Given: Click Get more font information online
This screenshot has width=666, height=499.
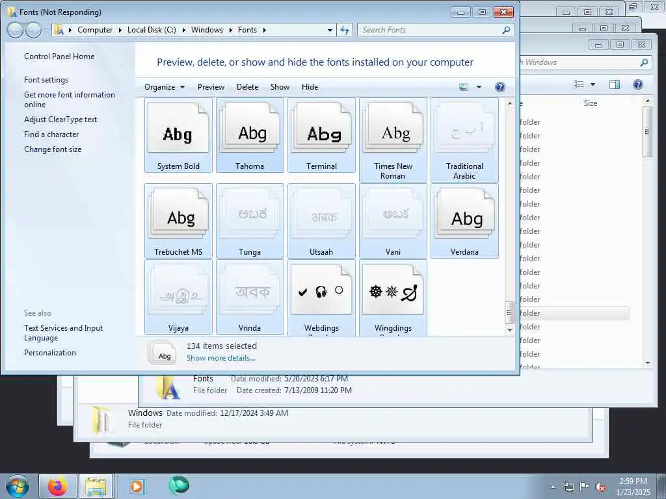Looking at the screenshot, I should click(69, 99).
